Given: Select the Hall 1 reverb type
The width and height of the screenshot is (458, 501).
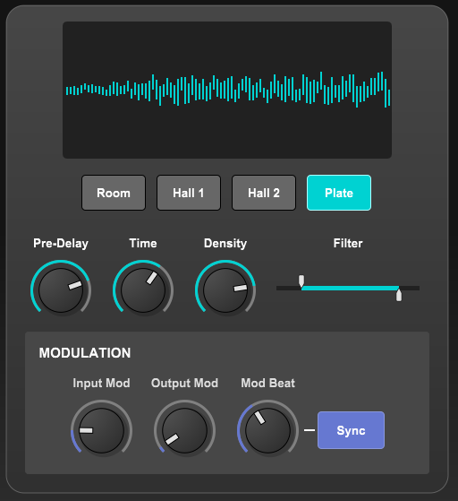Looking at the screenshot, I should pyautogui.click(x=189, y=193).
